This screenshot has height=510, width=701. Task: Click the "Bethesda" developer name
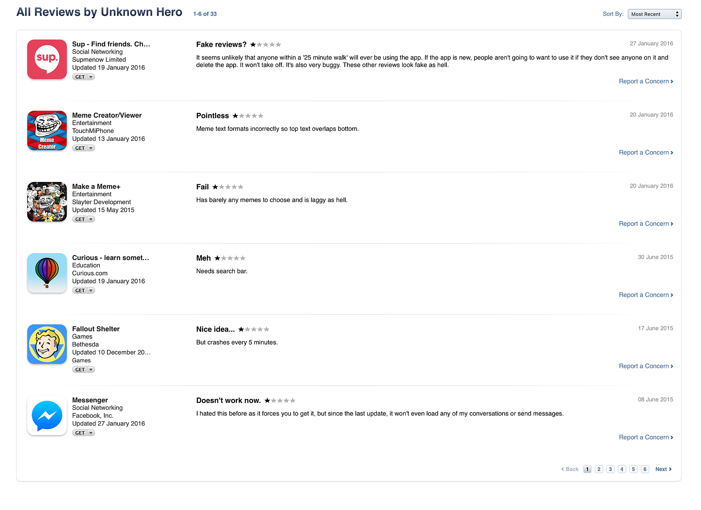point(85,345)
